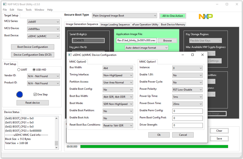Switch to Image Loading Sequence tab

click(115, 25)
